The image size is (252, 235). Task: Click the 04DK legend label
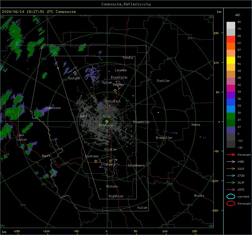[x=241, y=162]
